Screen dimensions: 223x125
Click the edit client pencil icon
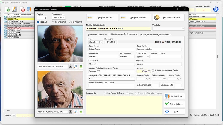tap(15, 10)
